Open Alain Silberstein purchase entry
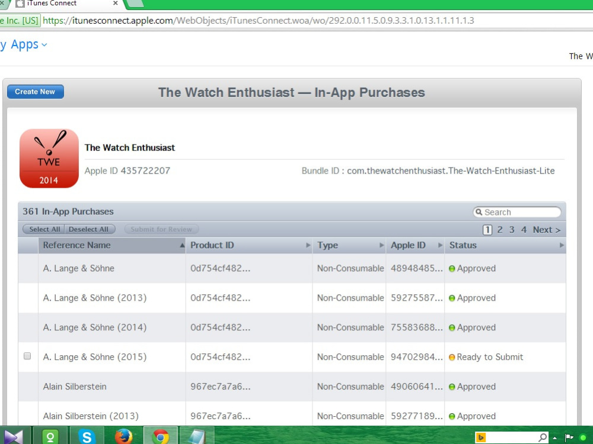This screenshot has height=444, width=593. pos(75,387)
